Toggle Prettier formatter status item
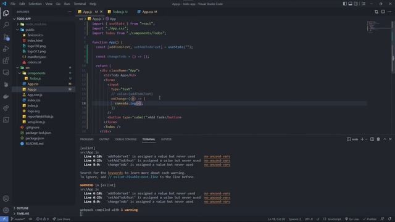The image size is (395, 222). (x=370, y=220)
